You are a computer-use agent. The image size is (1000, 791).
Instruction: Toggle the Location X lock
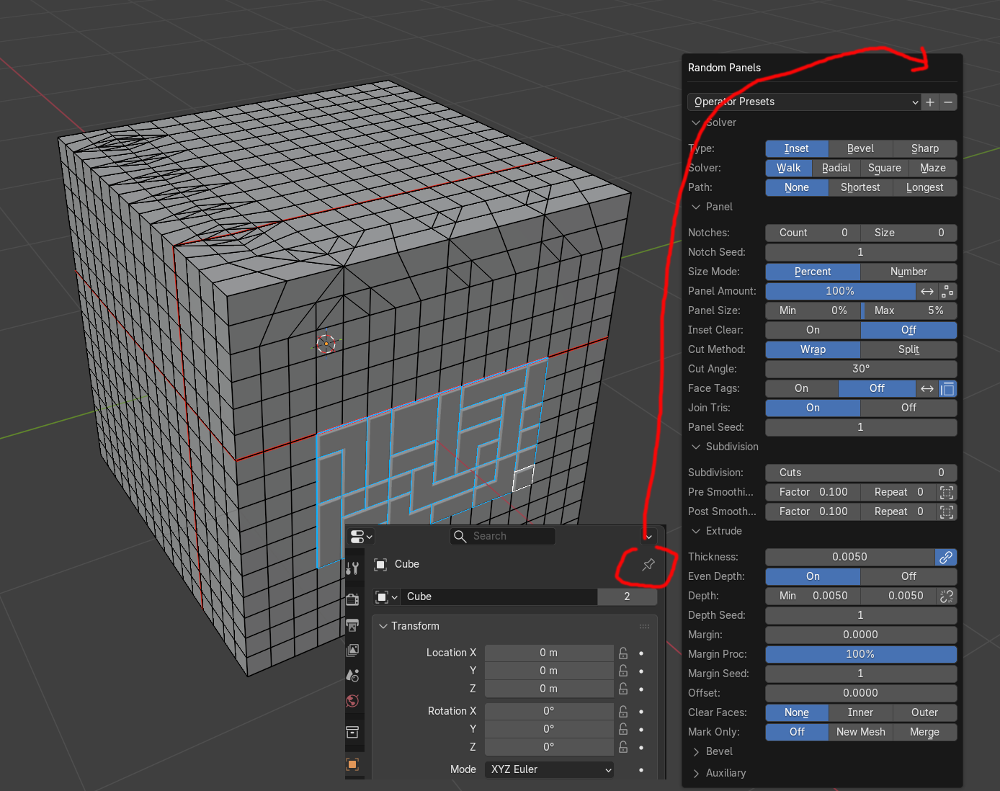[x=623, y=653]
